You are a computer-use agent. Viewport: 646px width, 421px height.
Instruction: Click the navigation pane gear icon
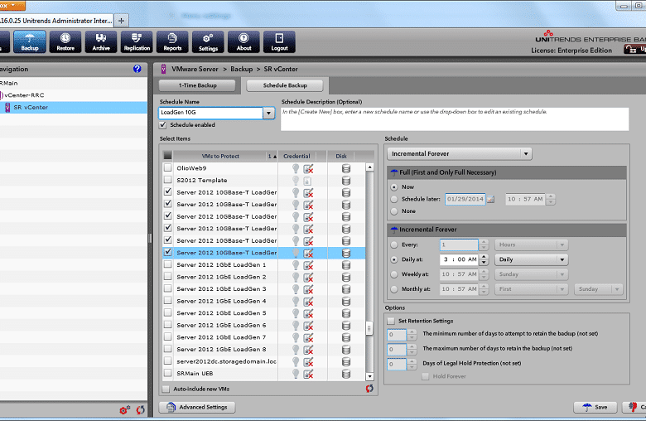(125, 410)
